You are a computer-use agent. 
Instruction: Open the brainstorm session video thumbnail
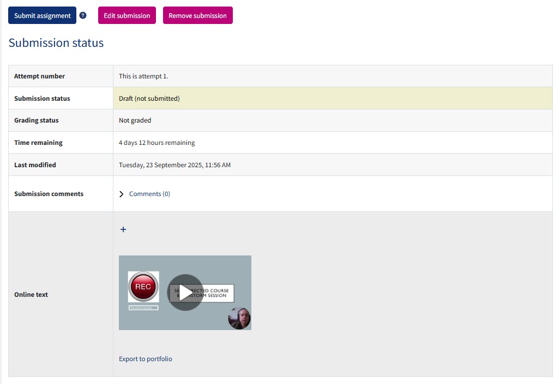coord(185,292)
